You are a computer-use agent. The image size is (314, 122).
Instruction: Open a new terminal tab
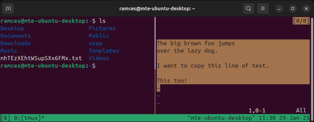point(8,9)
